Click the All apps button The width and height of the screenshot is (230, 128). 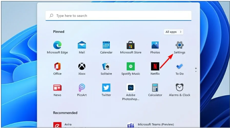click(x=174, y=32)
